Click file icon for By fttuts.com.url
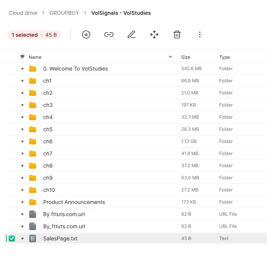This screenshot has height=276, width=267. click(x=33, y=214)
